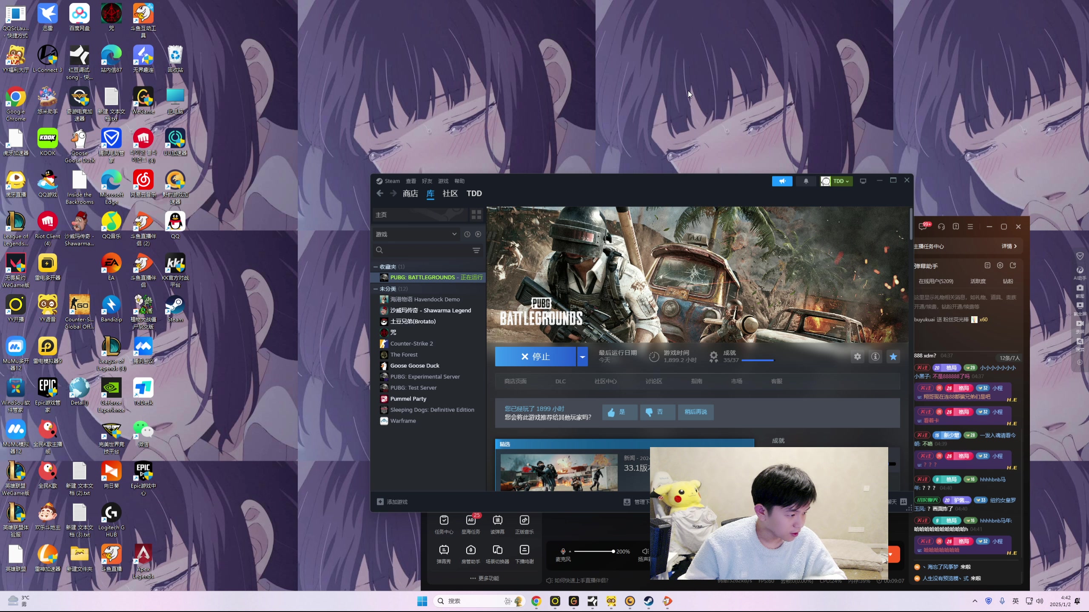Open PUBG 社区中心 link

[x=605, y=381]
